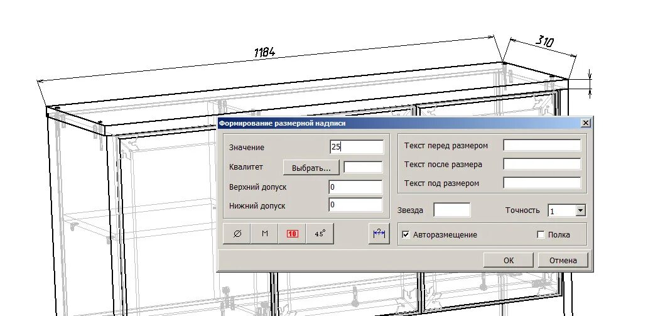Insert the 45° chamfer symbol
Viewport: 648px width, 316px height.
(x=320, y=234)
